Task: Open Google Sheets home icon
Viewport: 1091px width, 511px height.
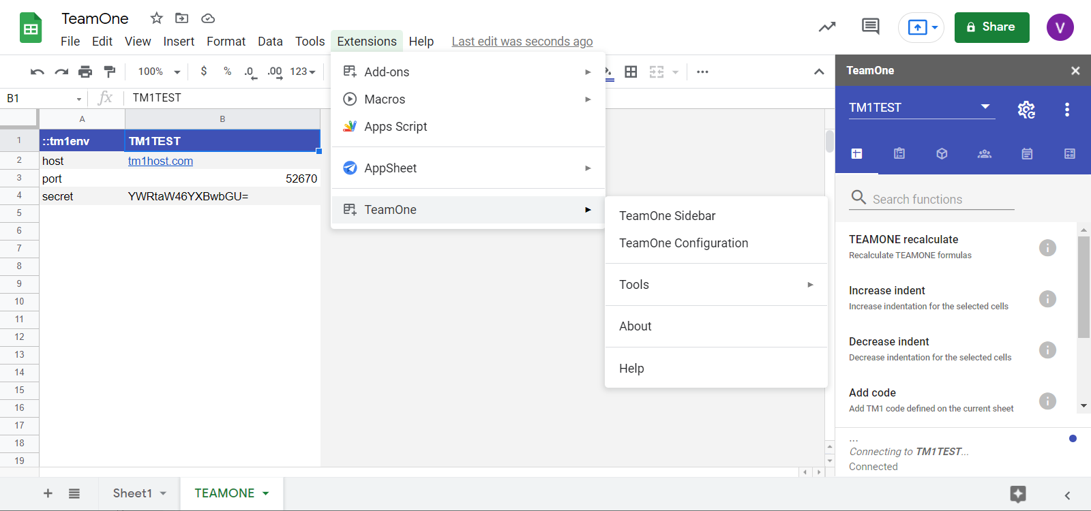Action: coord(31,28)
